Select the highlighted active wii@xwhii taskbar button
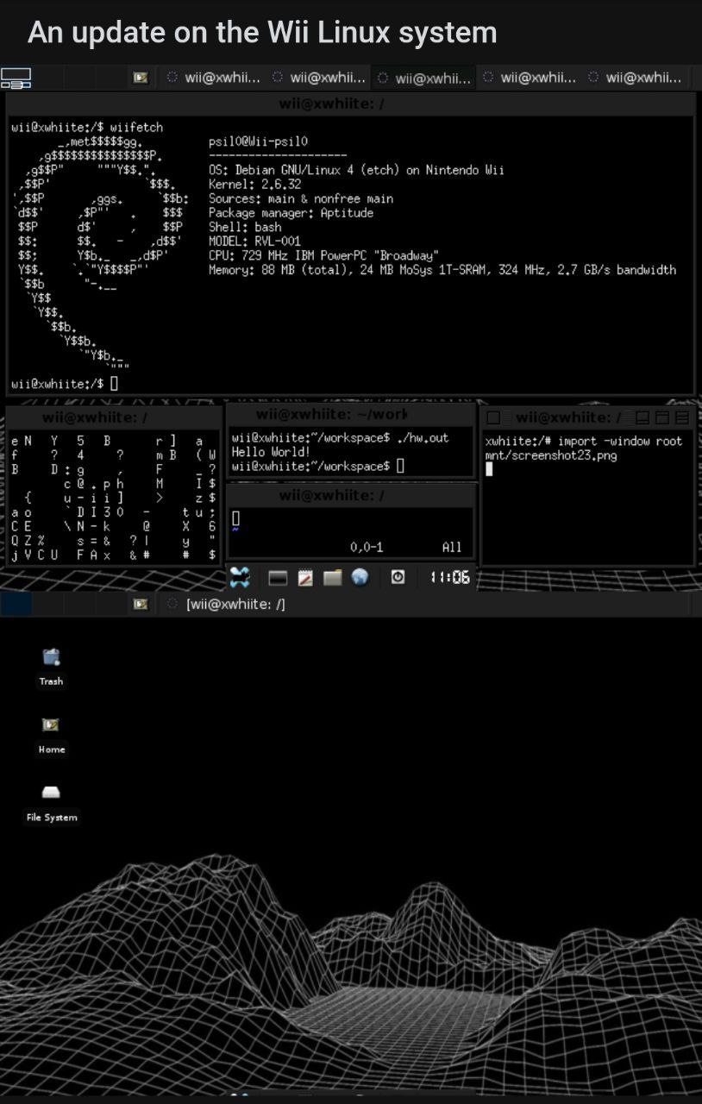Image resolution: width=702 pixels, height=1104 pixels. pyautogui.click(x=424, y=78)
